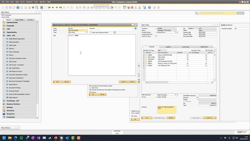Open Visual Studio from the taskbar
The width and height of the screenshot is (250, 141).
click(x=38, y=138)
